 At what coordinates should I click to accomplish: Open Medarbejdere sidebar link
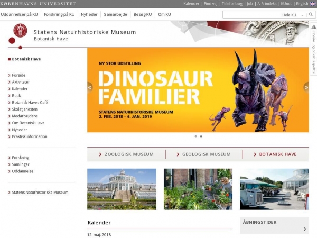coord(24,116)
